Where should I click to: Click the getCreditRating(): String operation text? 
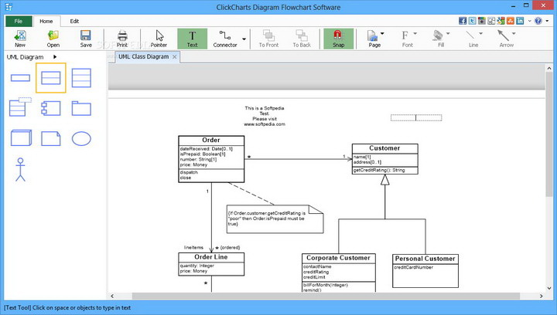[x=379, y=170]
